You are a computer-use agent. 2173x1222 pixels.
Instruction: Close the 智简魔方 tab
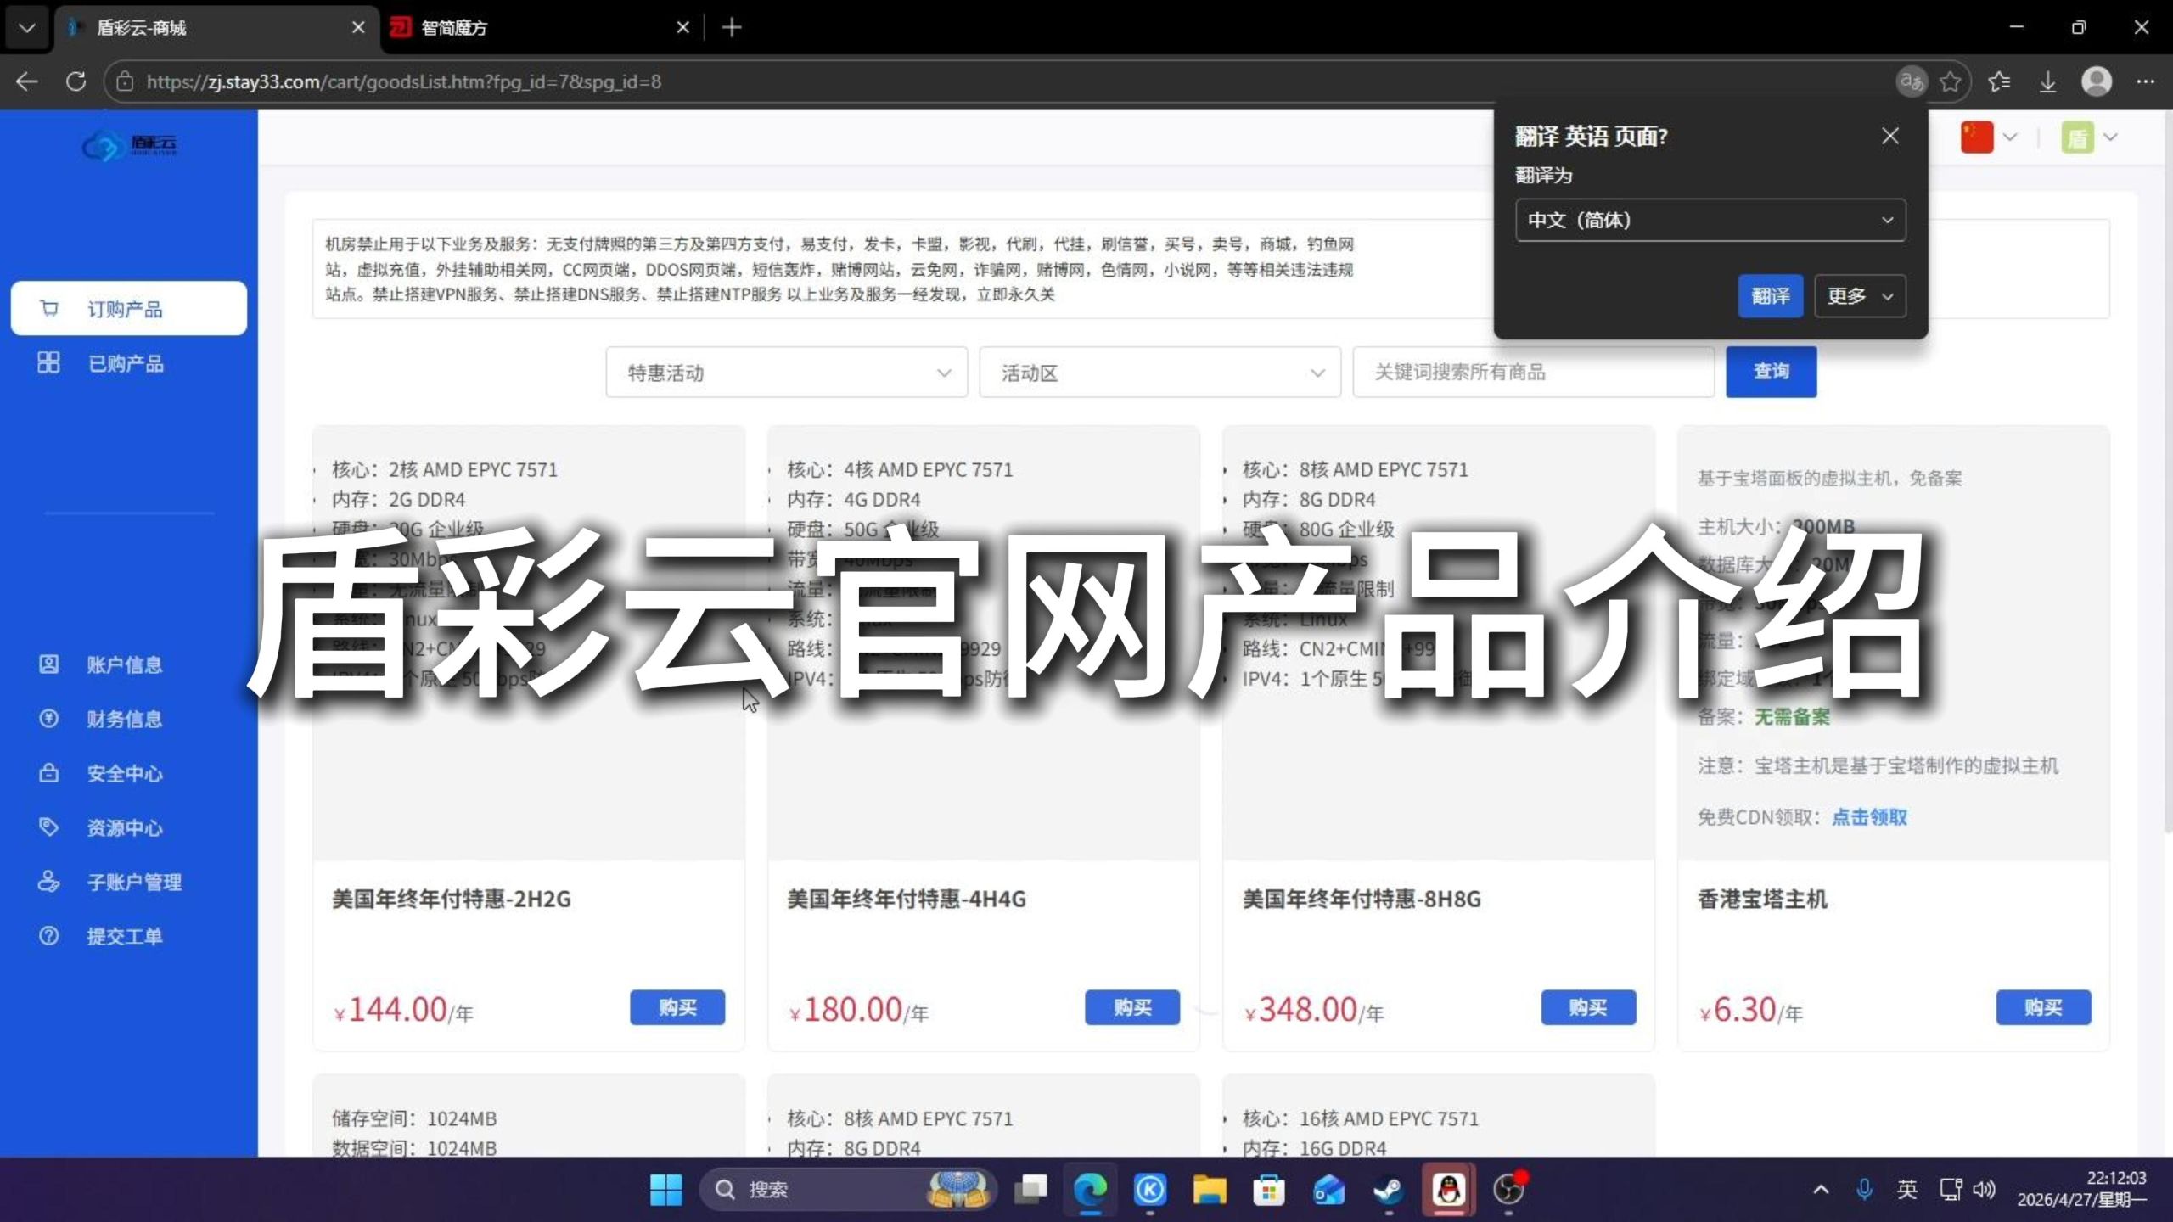click(682, 28)
